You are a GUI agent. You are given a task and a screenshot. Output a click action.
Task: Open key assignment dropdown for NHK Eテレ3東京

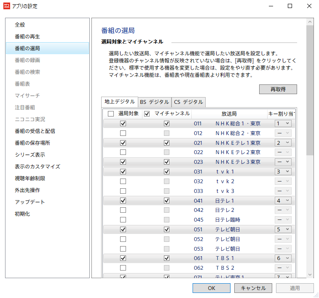click(283, 162)
